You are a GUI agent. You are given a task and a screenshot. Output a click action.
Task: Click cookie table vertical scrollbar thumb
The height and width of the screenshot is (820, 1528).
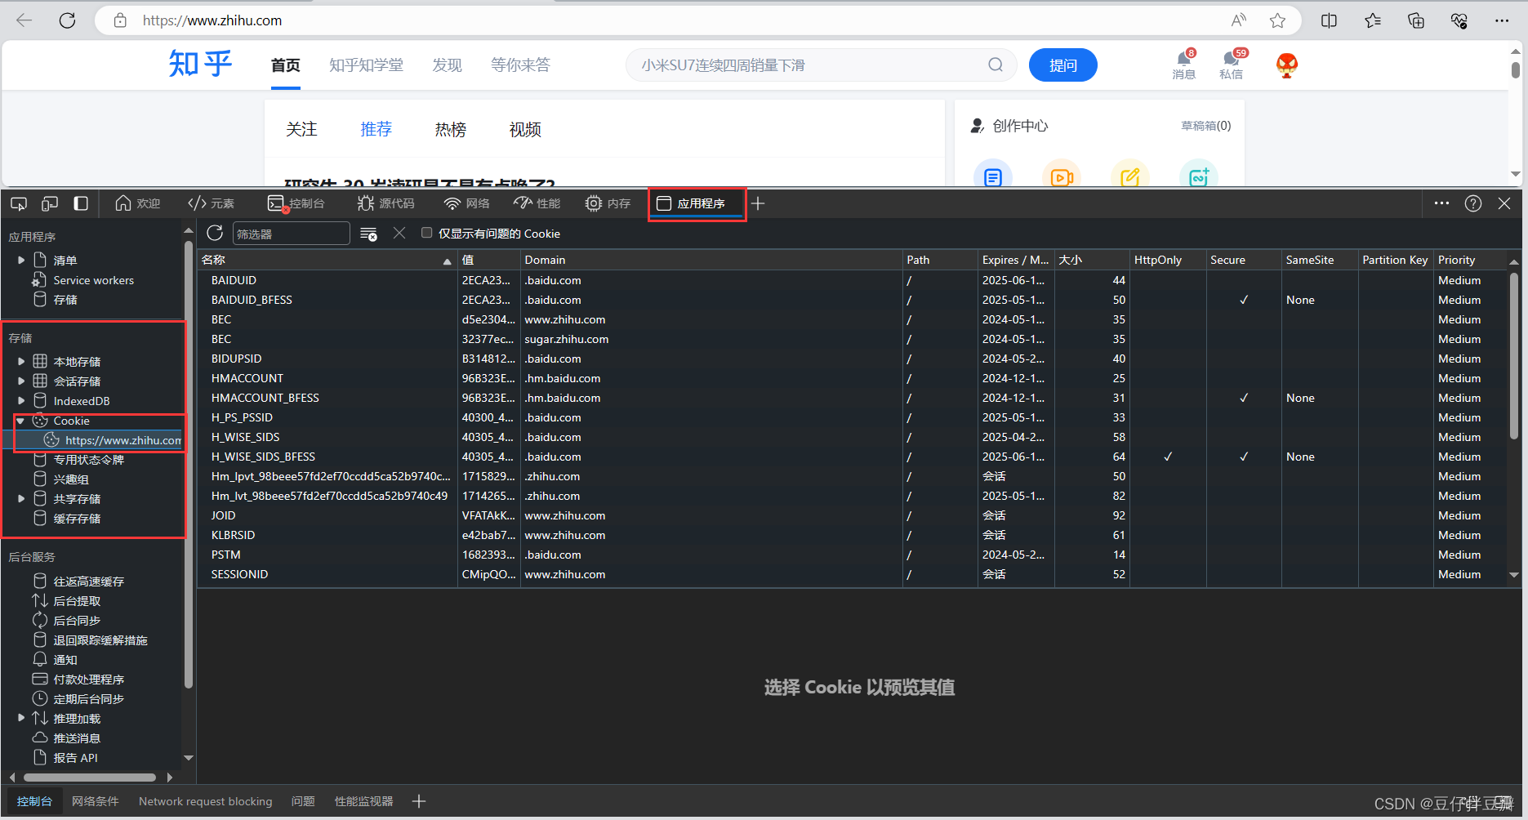[1513, 355]
